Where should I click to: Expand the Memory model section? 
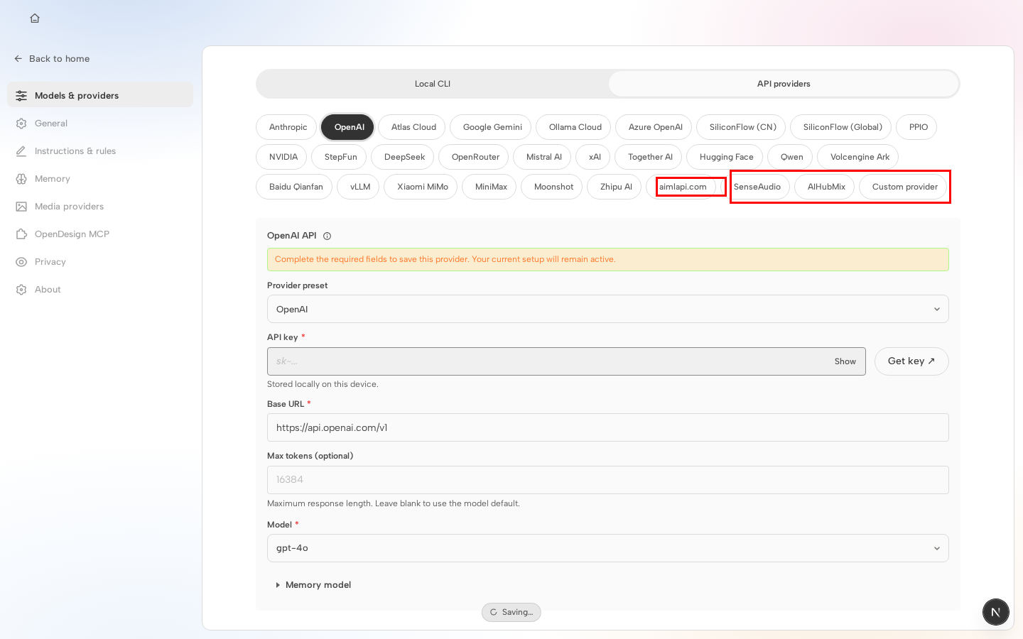313,585
